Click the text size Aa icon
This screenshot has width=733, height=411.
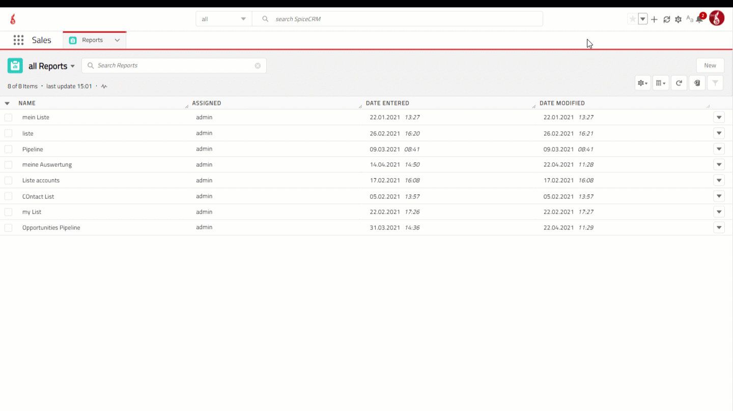pos(689,19)
